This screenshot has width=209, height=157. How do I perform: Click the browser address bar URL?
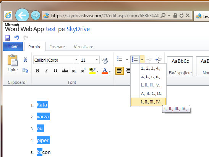pos(105,16)
